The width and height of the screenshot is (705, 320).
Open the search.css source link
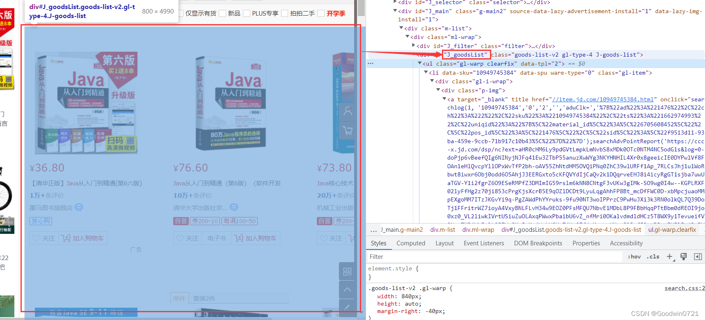point(684,288)
